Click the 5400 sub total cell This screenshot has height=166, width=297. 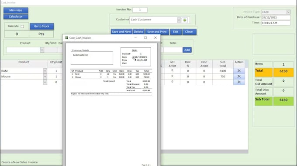pos(223,71)
